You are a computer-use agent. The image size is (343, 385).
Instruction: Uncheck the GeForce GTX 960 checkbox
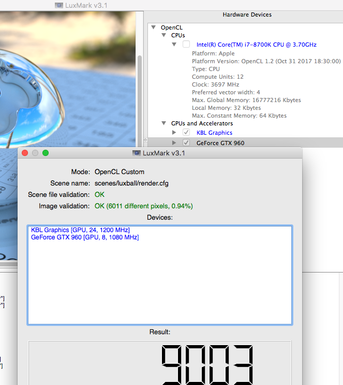pyautogui.click(x=186, y=142)
